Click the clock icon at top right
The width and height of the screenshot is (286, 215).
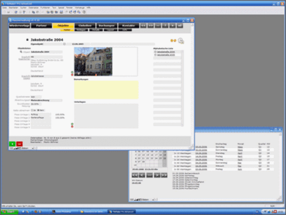click(x=181, y=41)
